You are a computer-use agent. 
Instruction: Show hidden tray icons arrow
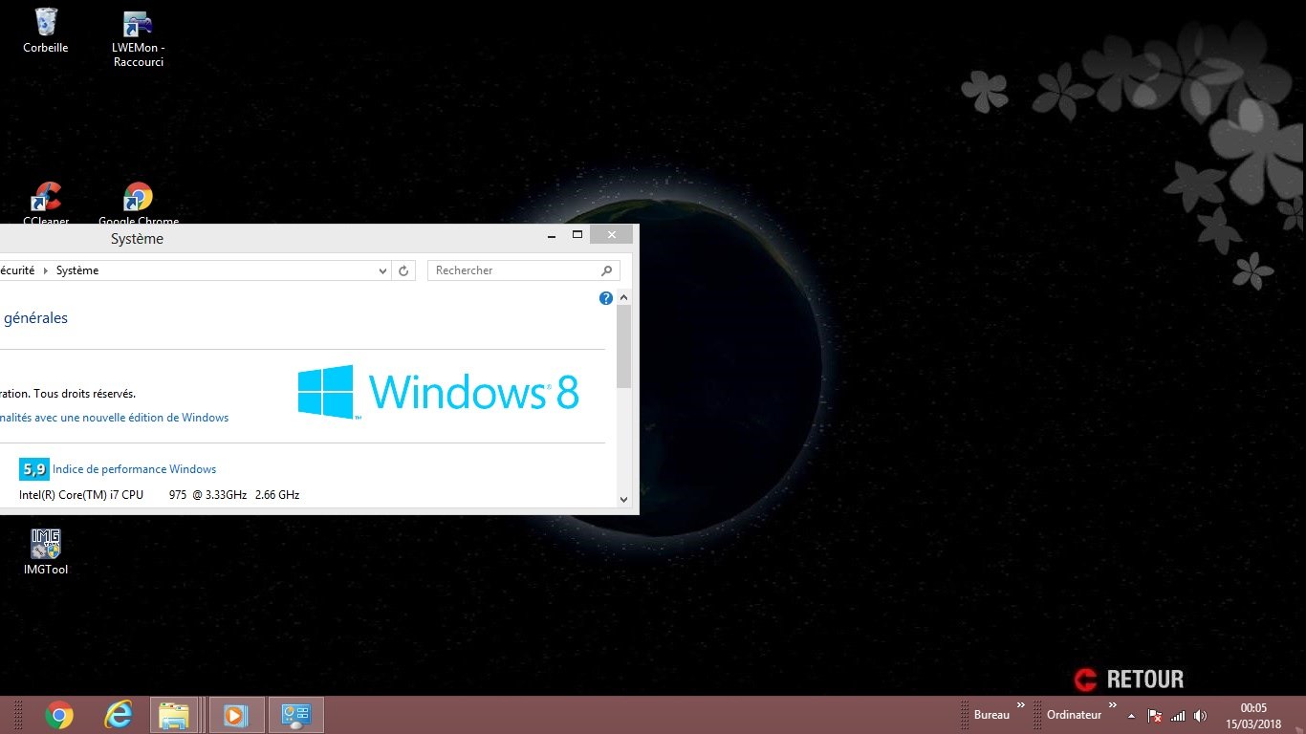coord(1131,716)
